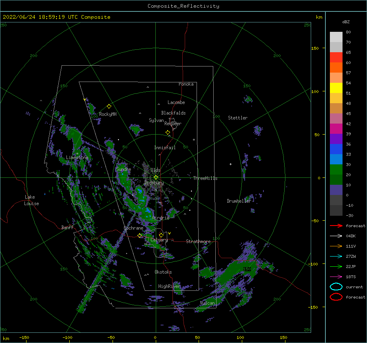Image resolution: width=367 pixels, height=343 pixels.
Task: Select the pink 42–45 dBZ swatch
Action: [x=336, y=119]
